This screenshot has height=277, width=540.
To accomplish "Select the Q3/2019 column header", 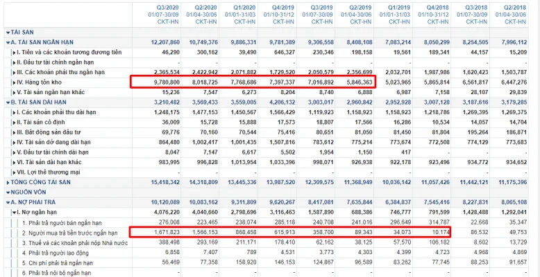I will tap(323, 7).
